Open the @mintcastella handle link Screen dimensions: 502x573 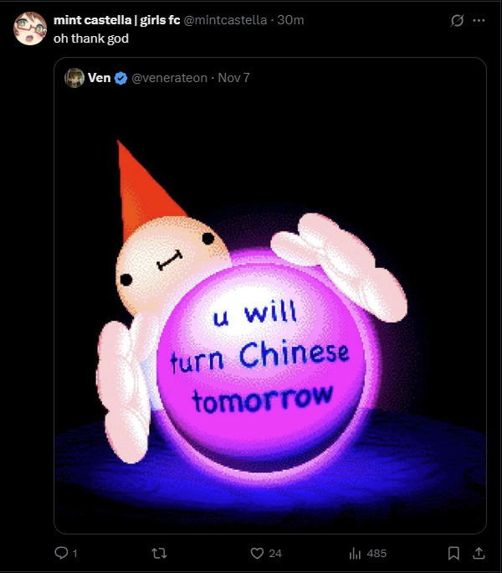tap(225, 20)
